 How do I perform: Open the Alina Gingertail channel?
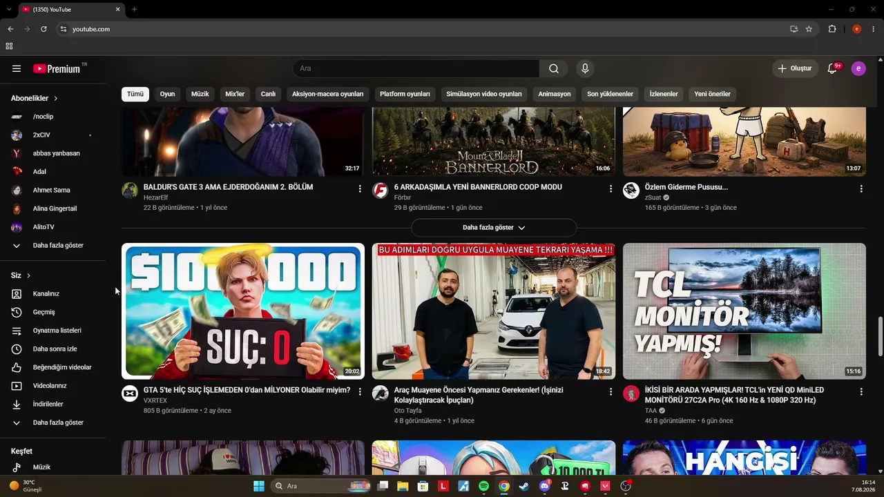[x=53, y=208]
